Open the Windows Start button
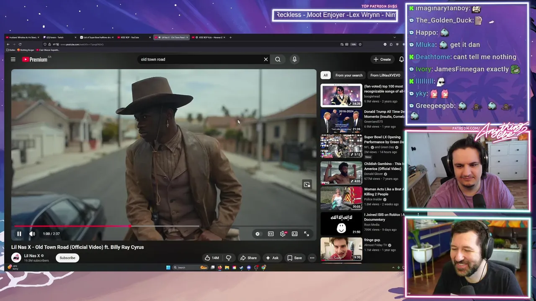This screenshot has width=536, height=301. (168, 268)
